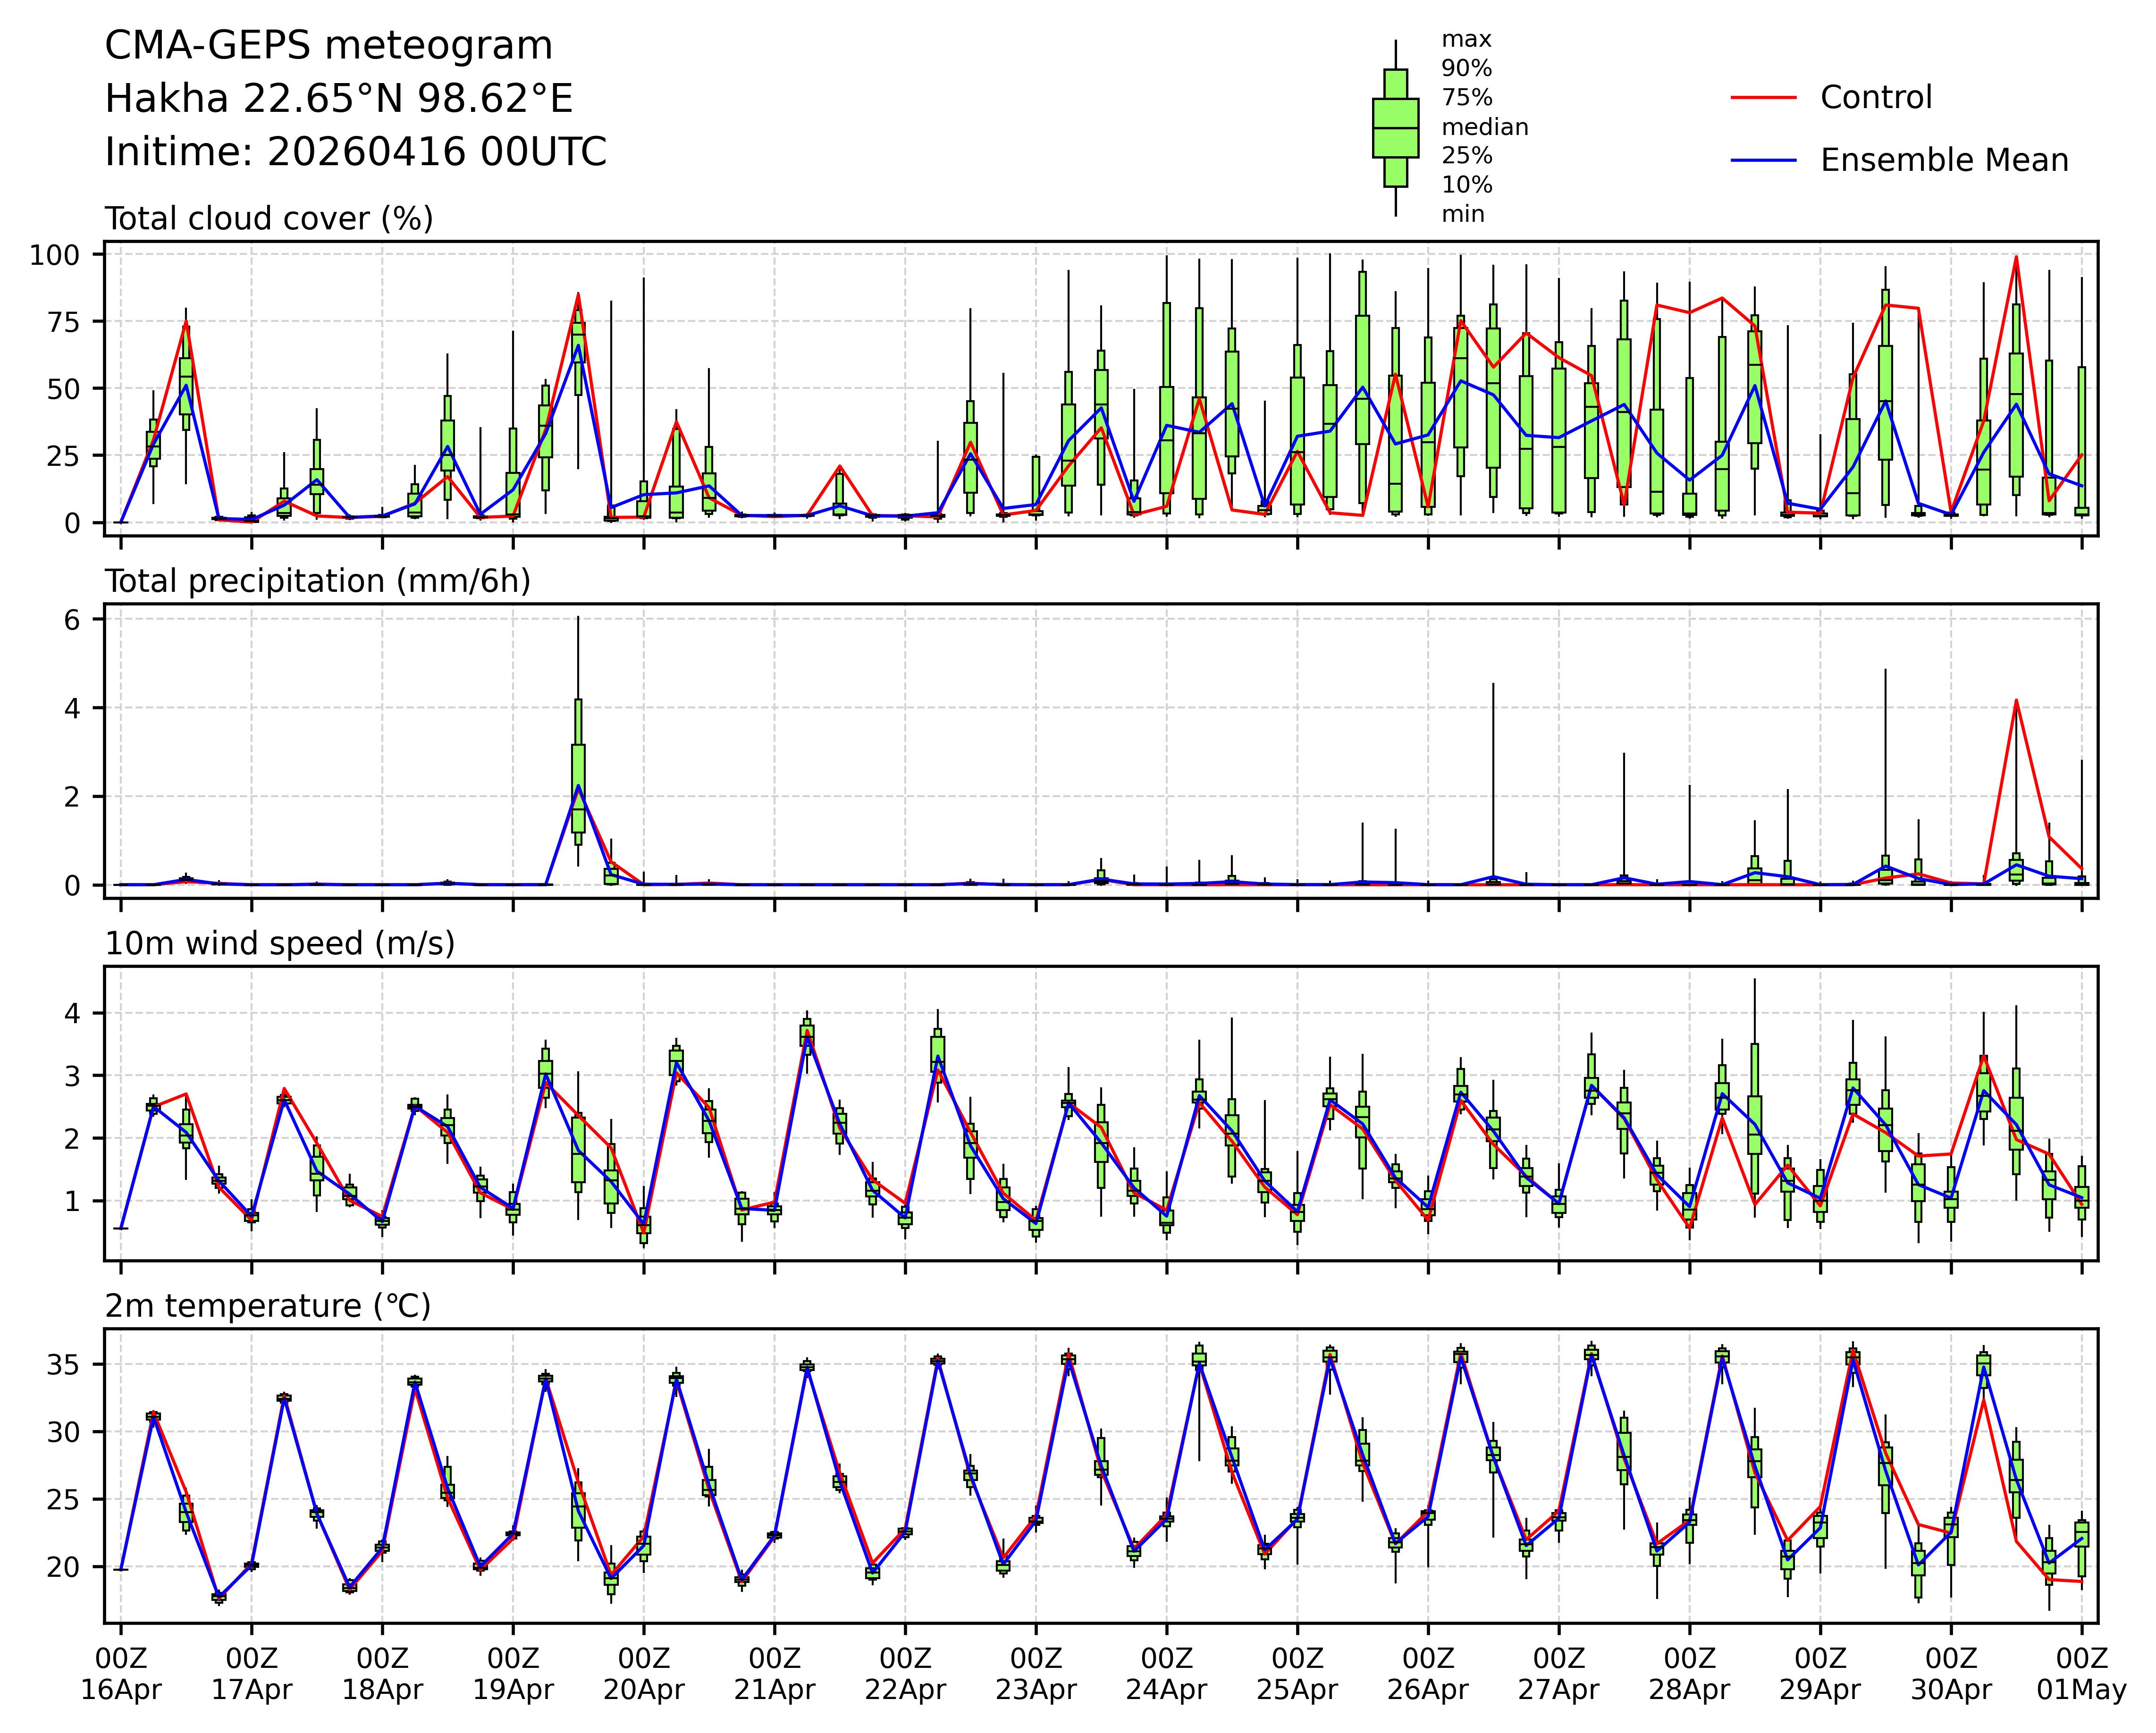Click the 'Initime: 20260416 00UTC' text

[356, 152]
